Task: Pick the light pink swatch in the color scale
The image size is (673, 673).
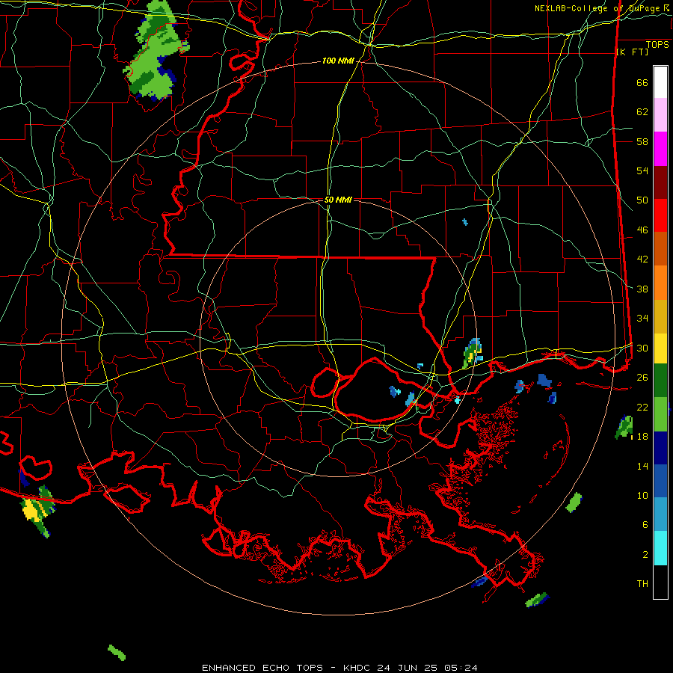Action: point(660,115)
